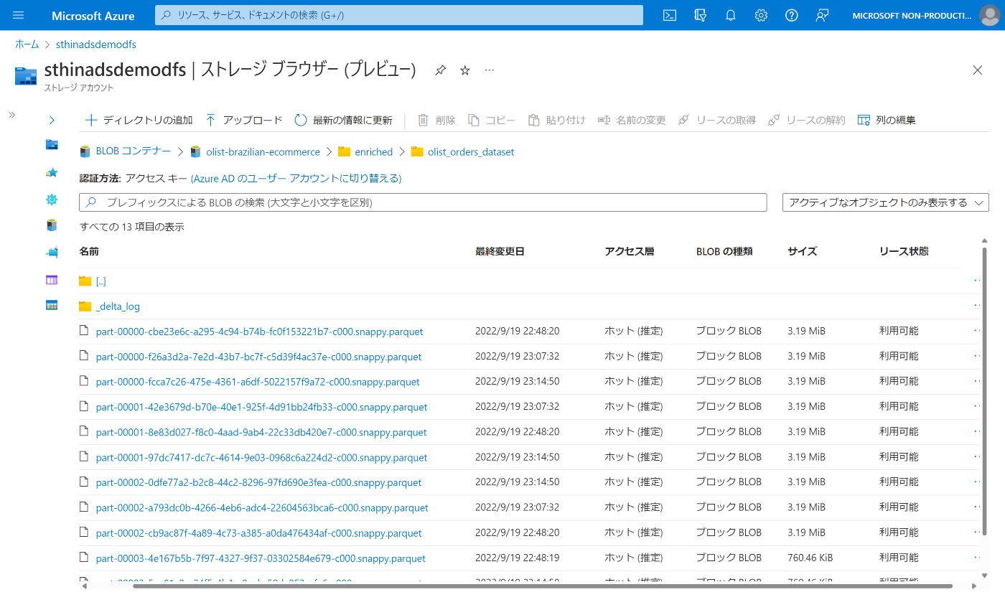
Task: Click リースの解約 in toolbar
Action: click(x=806, y=120)
